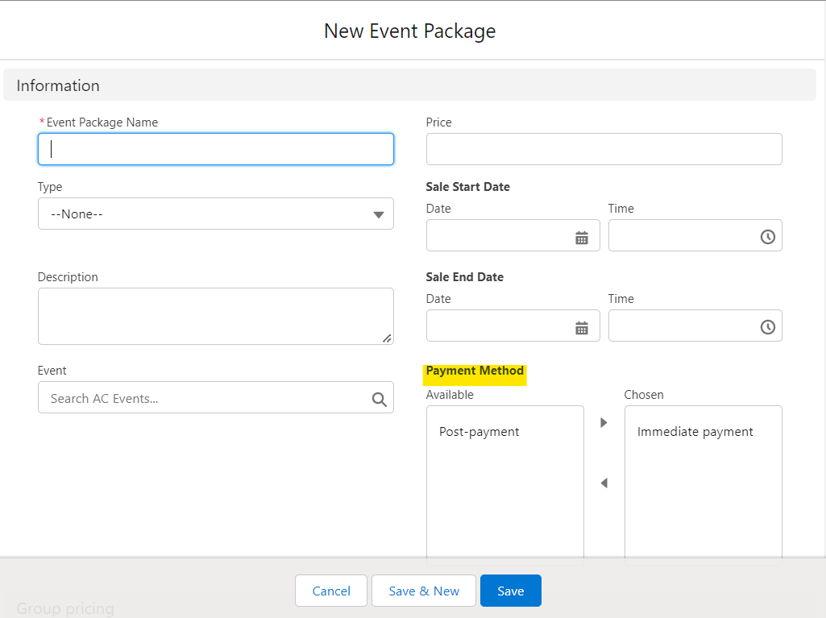
Task: Save the new event package
Action: point(511,591)
